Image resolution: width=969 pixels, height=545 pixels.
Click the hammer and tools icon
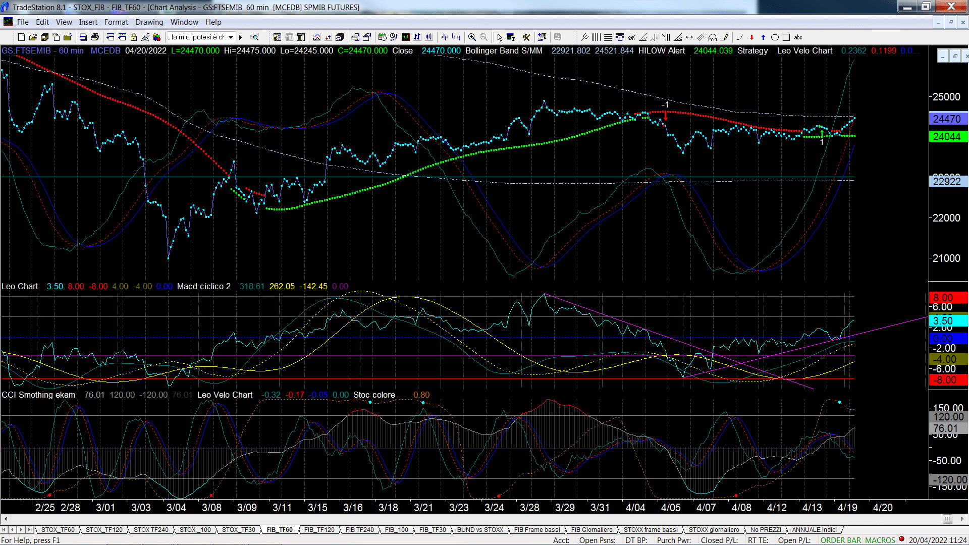click(526, 37)
